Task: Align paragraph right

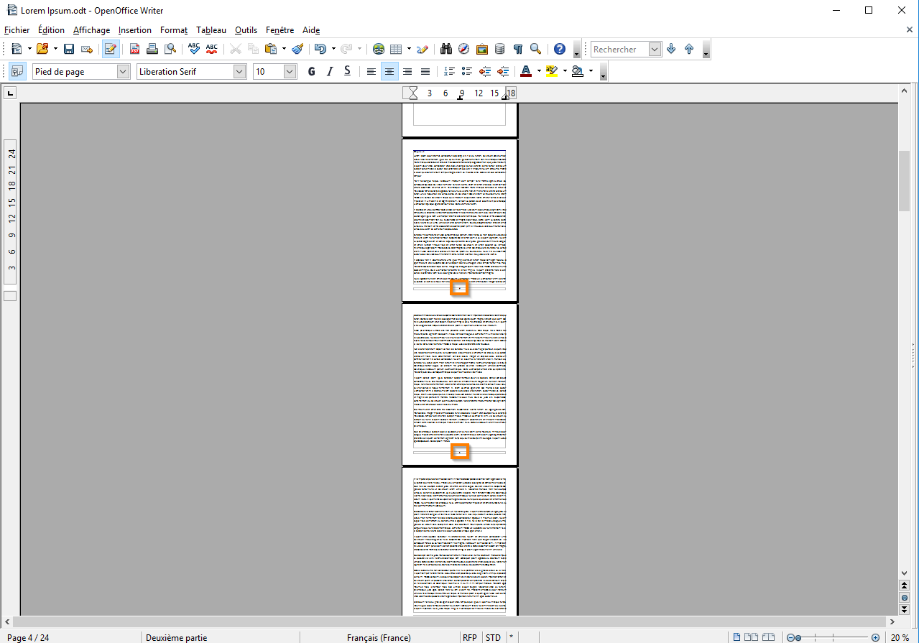Action: click(x=407, y=71)
